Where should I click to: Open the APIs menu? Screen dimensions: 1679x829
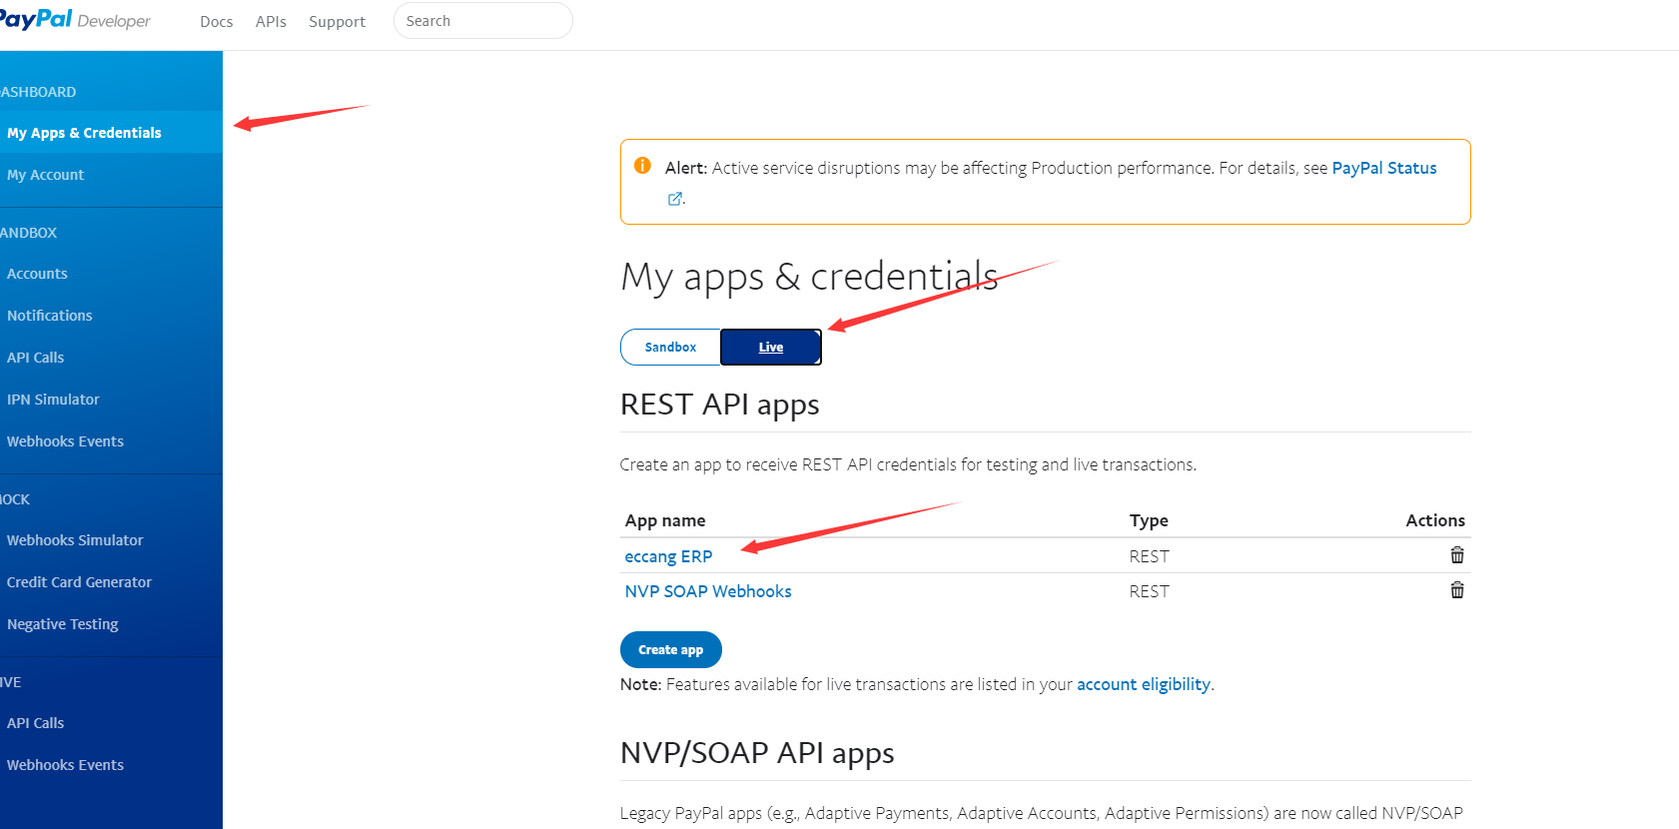click(271, 21)
